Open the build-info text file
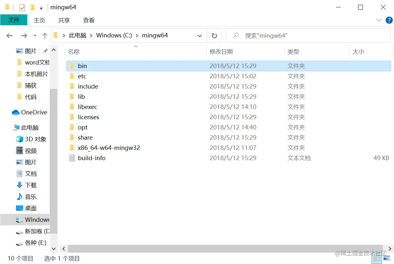Image resolution: width=394 pixels, height=264 pixels. coord(91,158)
